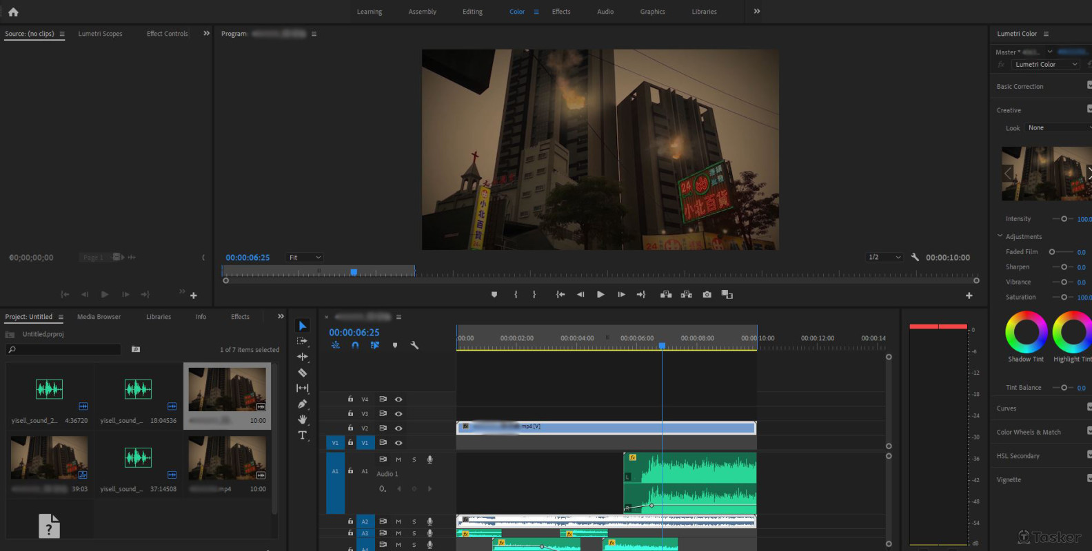The image size is (1092, 551).
Task: Switch to the Editing workspace
Action: point(472,12)
